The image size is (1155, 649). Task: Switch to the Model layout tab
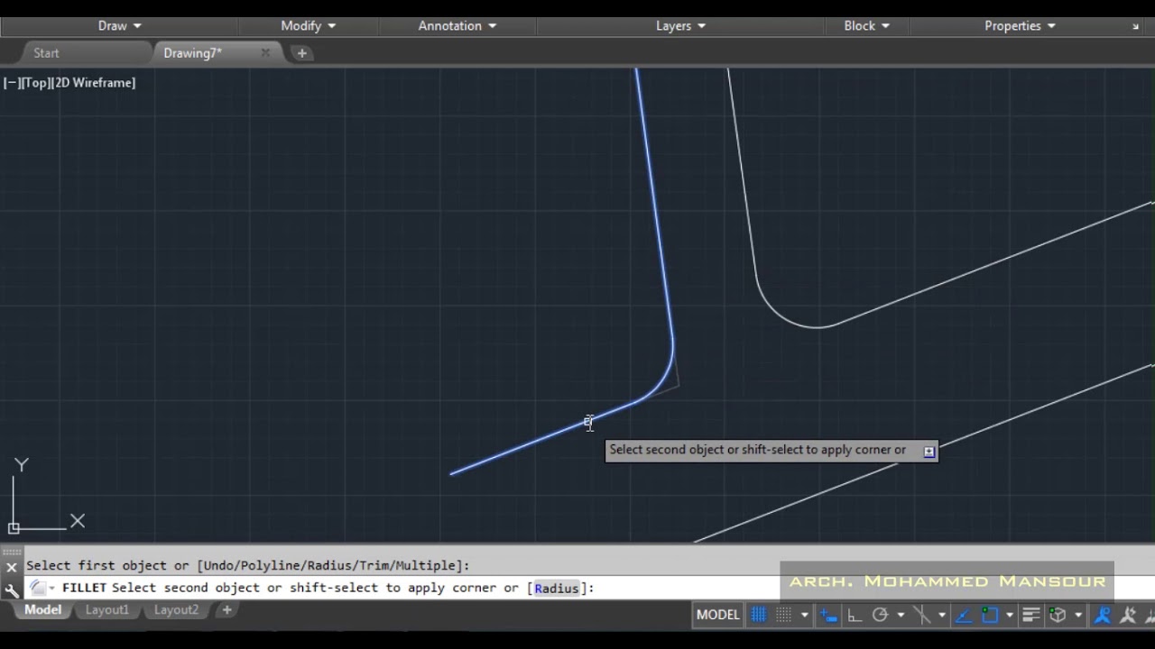(x=42, y=610)
